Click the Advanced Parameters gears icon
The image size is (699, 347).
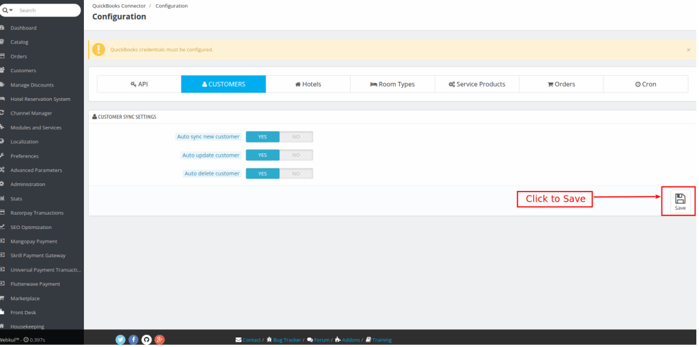2,170
